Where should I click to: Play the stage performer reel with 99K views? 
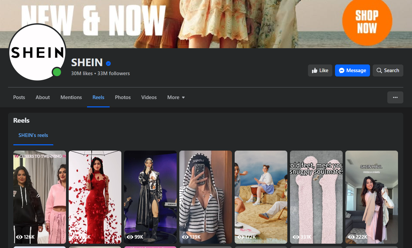150,197
